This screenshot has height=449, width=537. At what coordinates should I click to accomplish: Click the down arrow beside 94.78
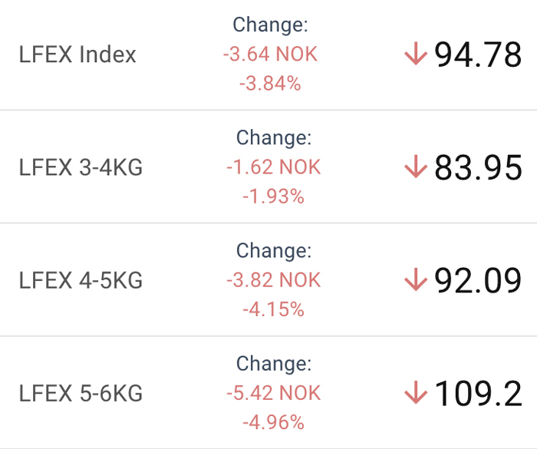point(415,54)
